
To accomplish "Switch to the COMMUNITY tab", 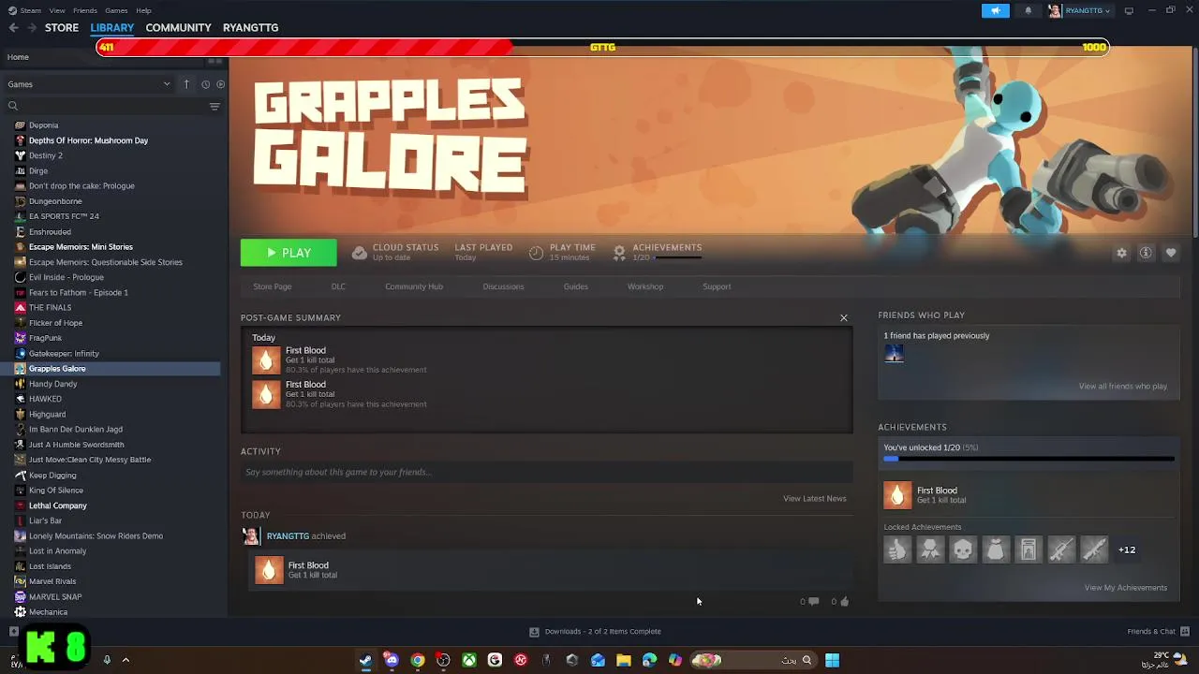I will [x=178, y=27].
